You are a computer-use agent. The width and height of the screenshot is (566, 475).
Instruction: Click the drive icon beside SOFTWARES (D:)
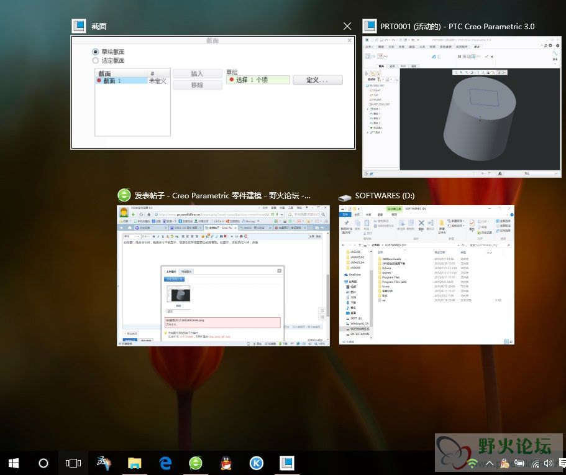pyautogui.click(x=345, y=197)
